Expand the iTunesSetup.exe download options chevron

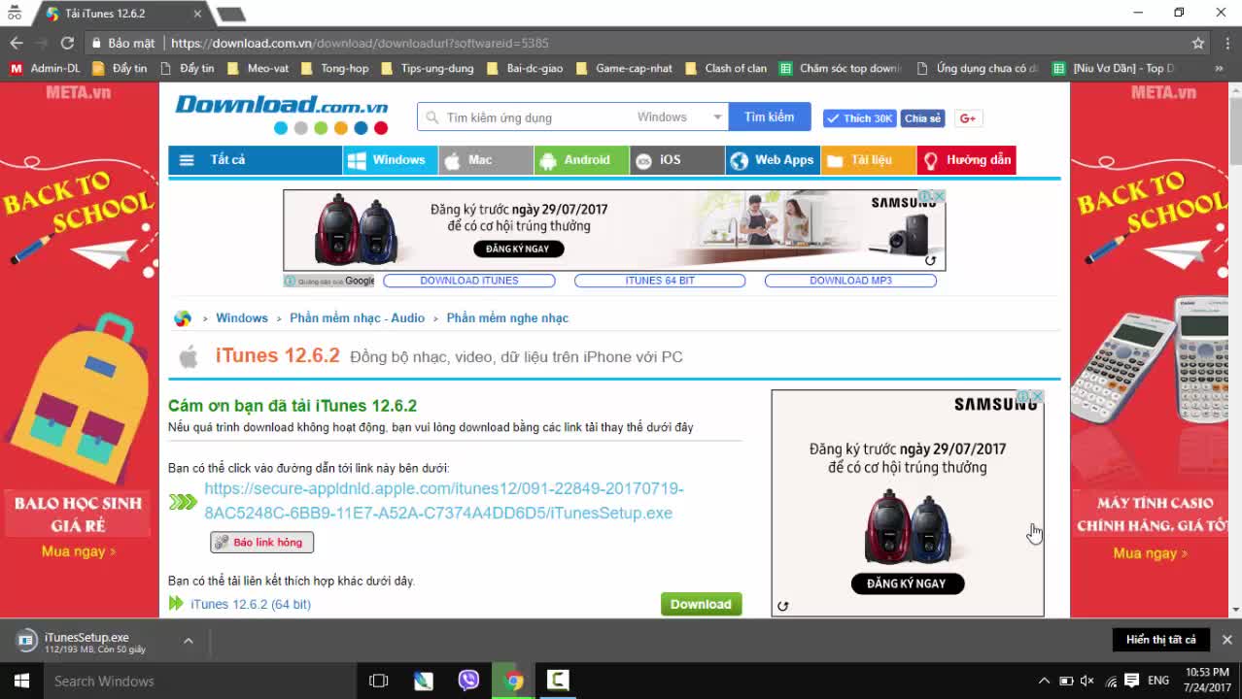coord(189,641)
